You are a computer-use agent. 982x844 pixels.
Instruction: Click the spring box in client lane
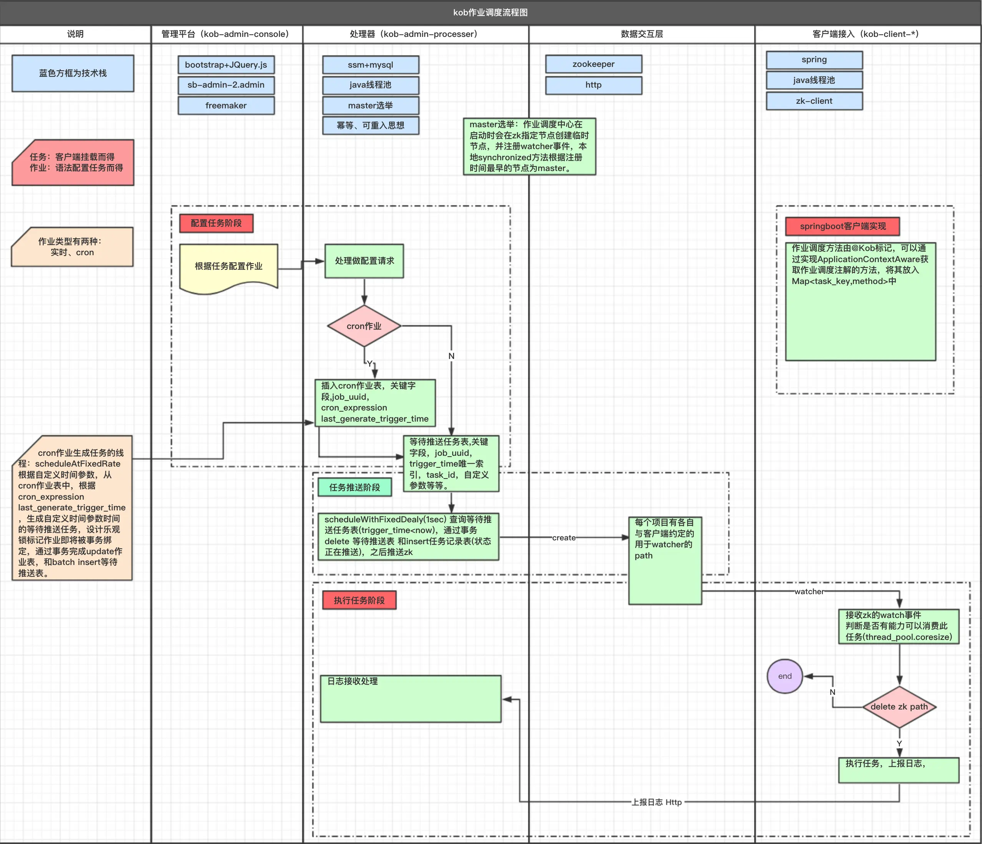tap(814, 60)
